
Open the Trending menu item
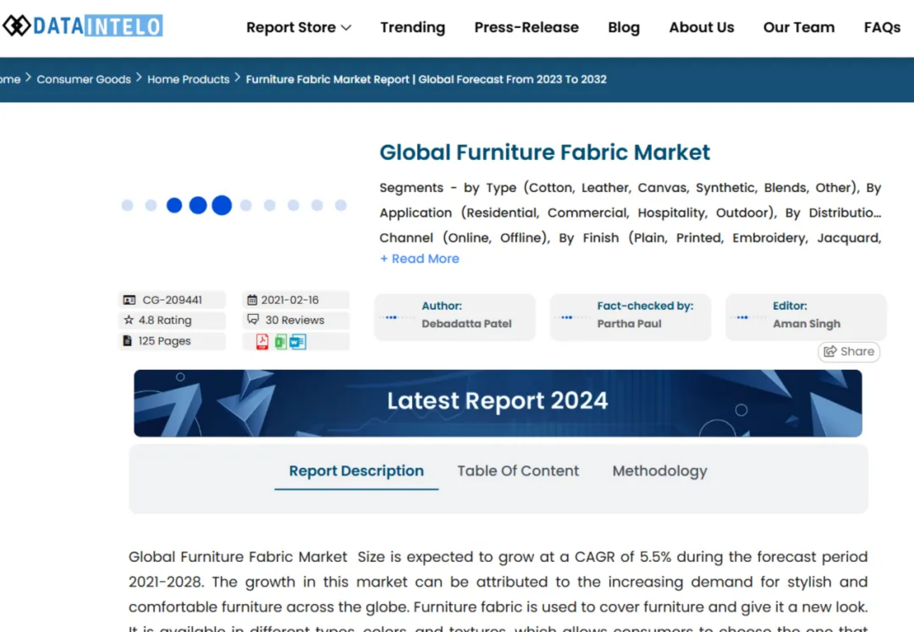412,27
